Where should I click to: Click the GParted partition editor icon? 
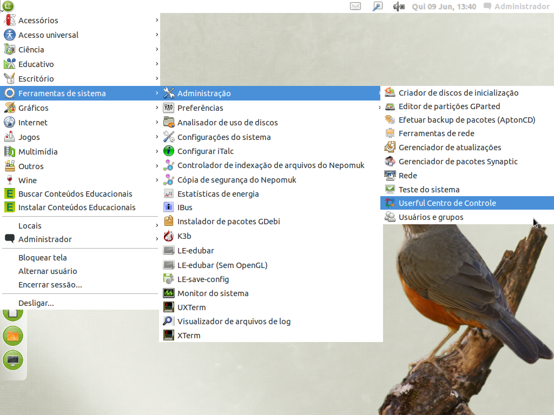coord(390,106)
